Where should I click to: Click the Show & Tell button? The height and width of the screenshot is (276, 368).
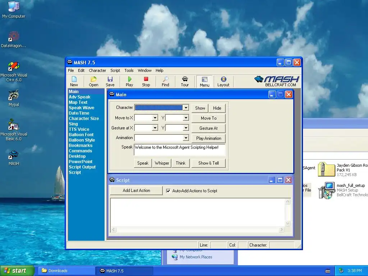pyautogui.click(x=209, y=163)
